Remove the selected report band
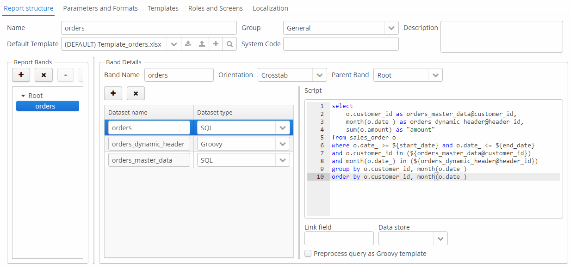The image size is (570, 267). point(43,75)
